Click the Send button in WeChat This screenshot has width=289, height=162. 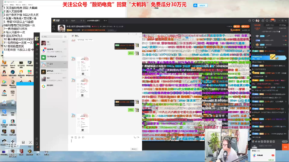pyautogui.click(x=134, y=149)
